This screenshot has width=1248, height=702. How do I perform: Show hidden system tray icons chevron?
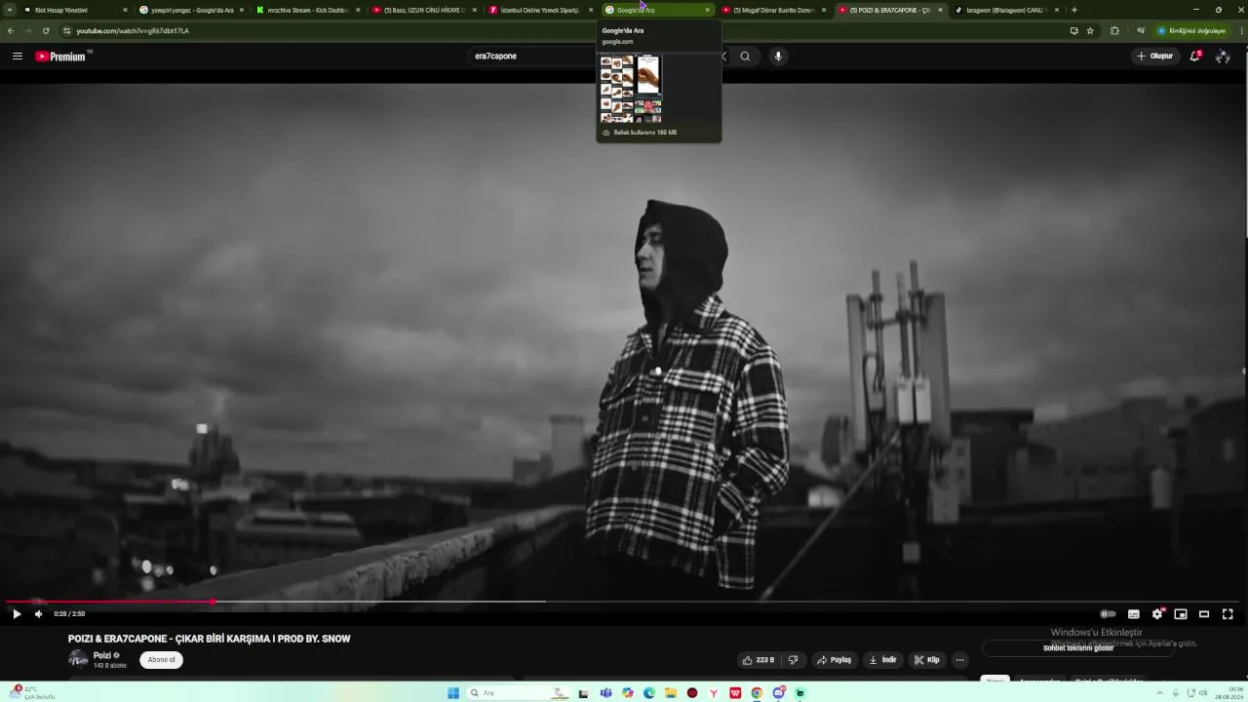1159,693
